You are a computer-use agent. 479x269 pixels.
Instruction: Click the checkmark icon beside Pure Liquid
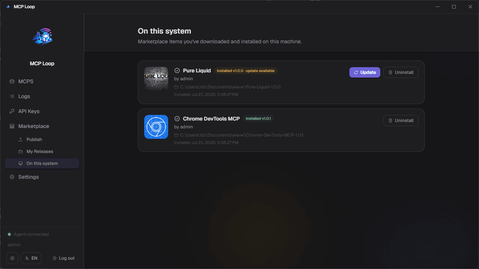pos(177,71)
